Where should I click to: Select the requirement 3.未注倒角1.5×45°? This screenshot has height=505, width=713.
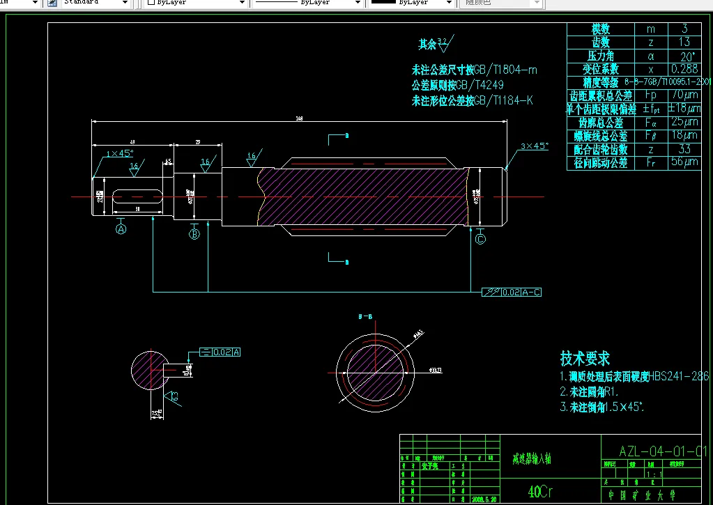(x=602, y=407)
